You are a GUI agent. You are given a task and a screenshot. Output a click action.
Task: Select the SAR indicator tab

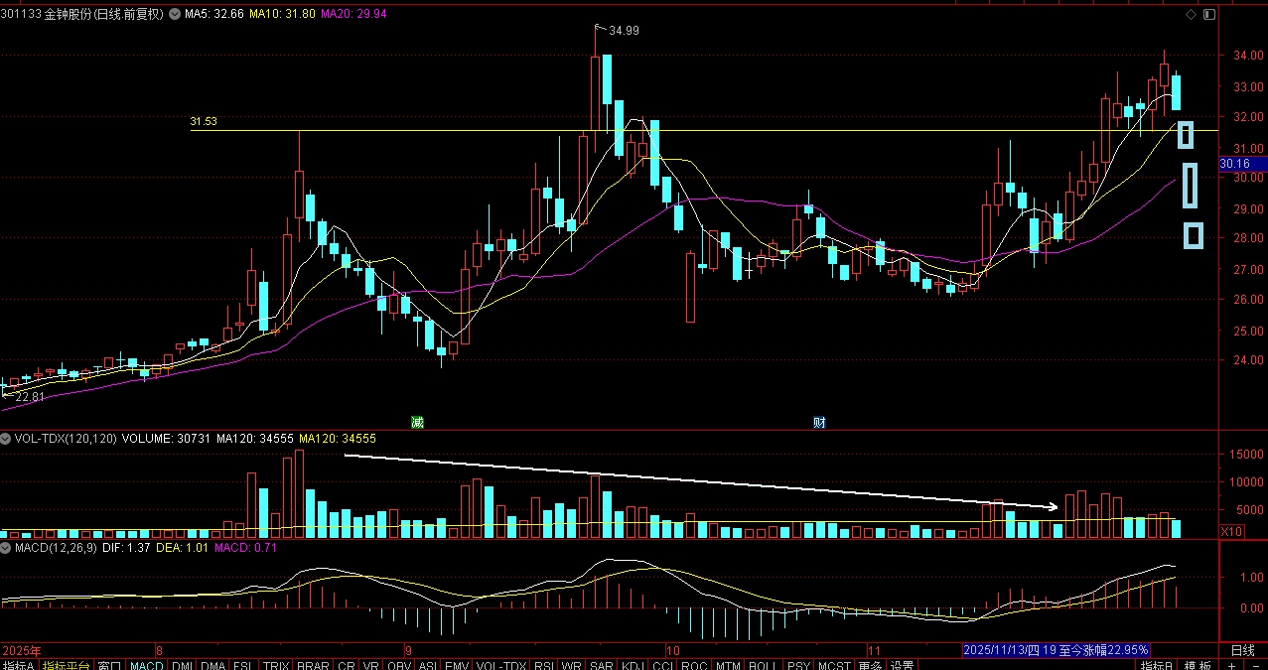coord(601,666)
